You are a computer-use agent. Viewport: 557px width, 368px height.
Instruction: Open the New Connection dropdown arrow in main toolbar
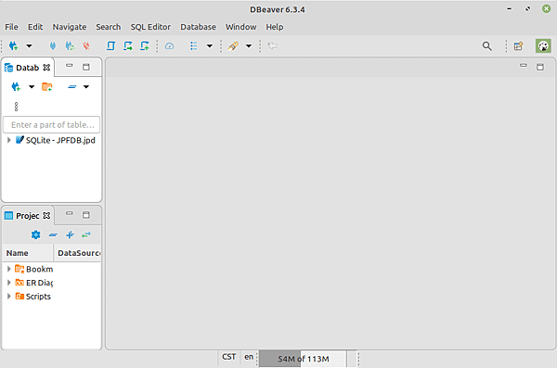[x=29, y=45]
